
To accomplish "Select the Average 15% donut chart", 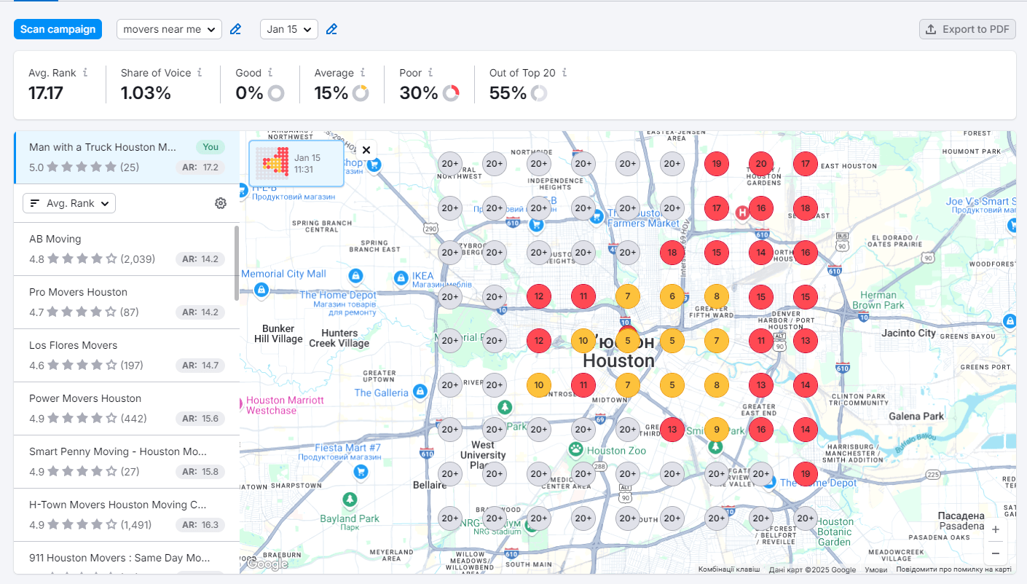I will coord(361,93).
